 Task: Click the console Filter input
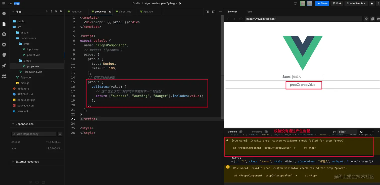pos(347,132)
